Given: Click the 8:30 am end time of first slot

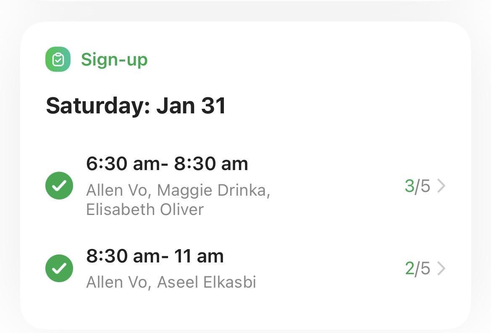Looking at the screenshot, I should (211, 164).
